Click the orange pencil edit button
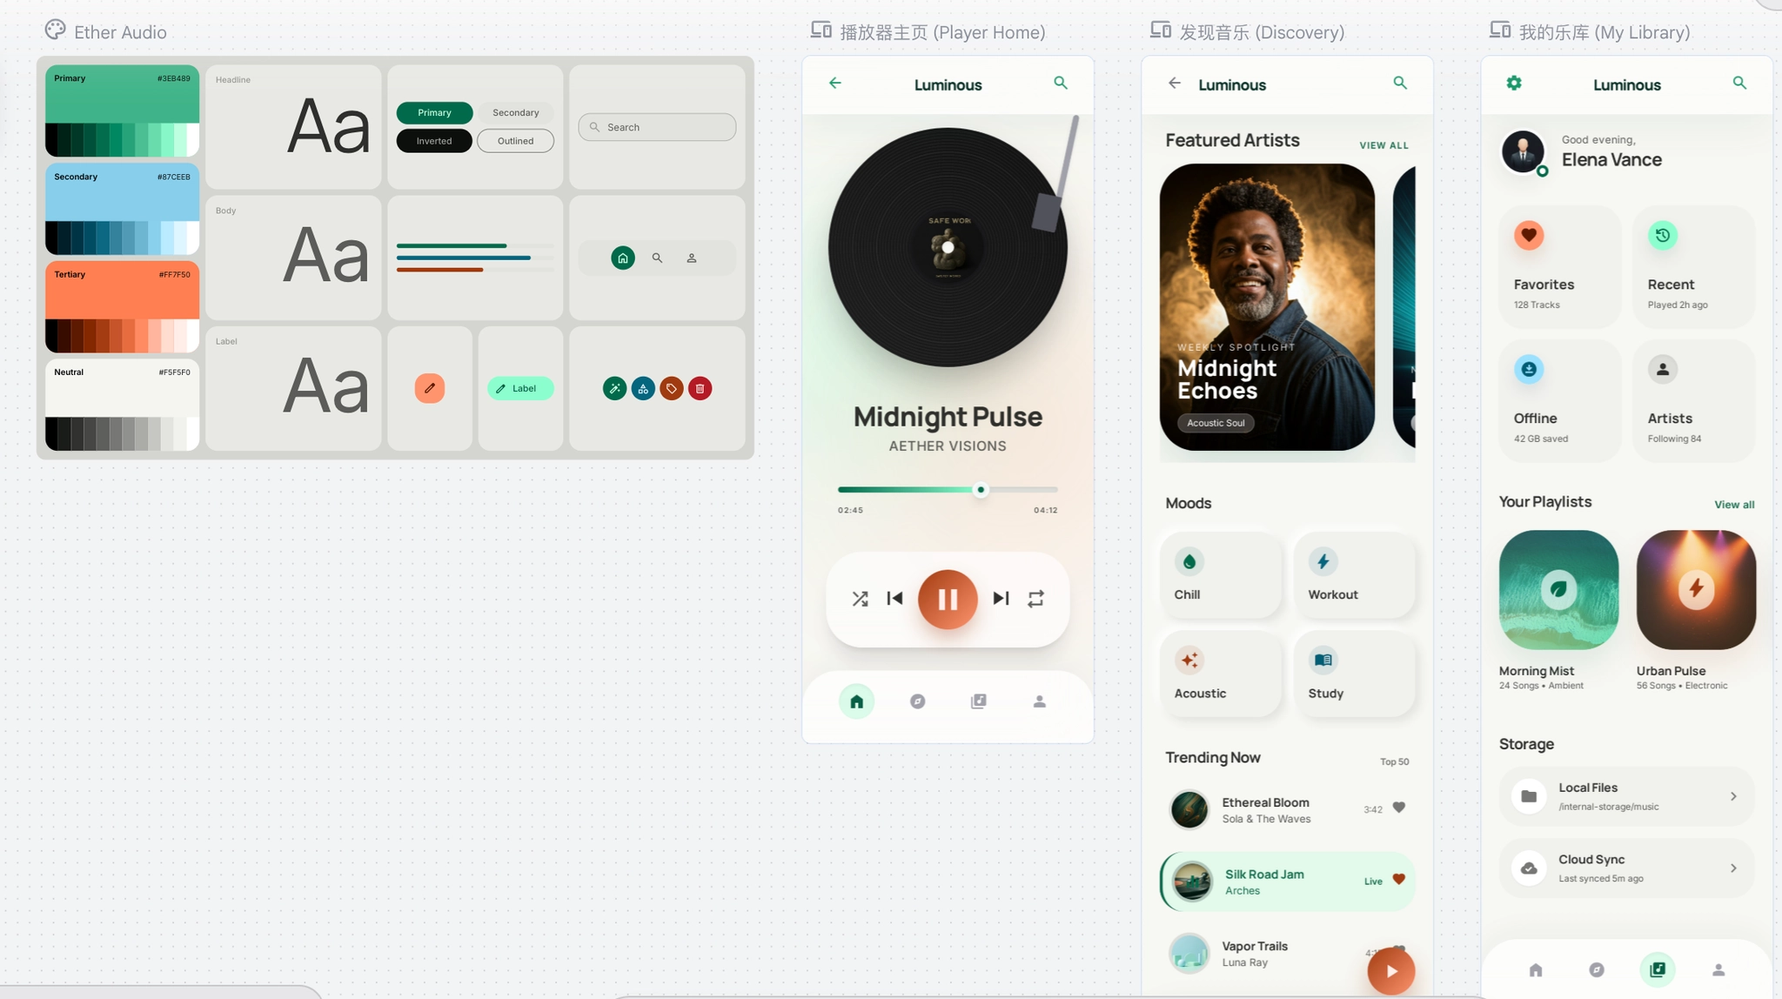The width and height of the screenshot is (1782, 999). coord(429,389)
